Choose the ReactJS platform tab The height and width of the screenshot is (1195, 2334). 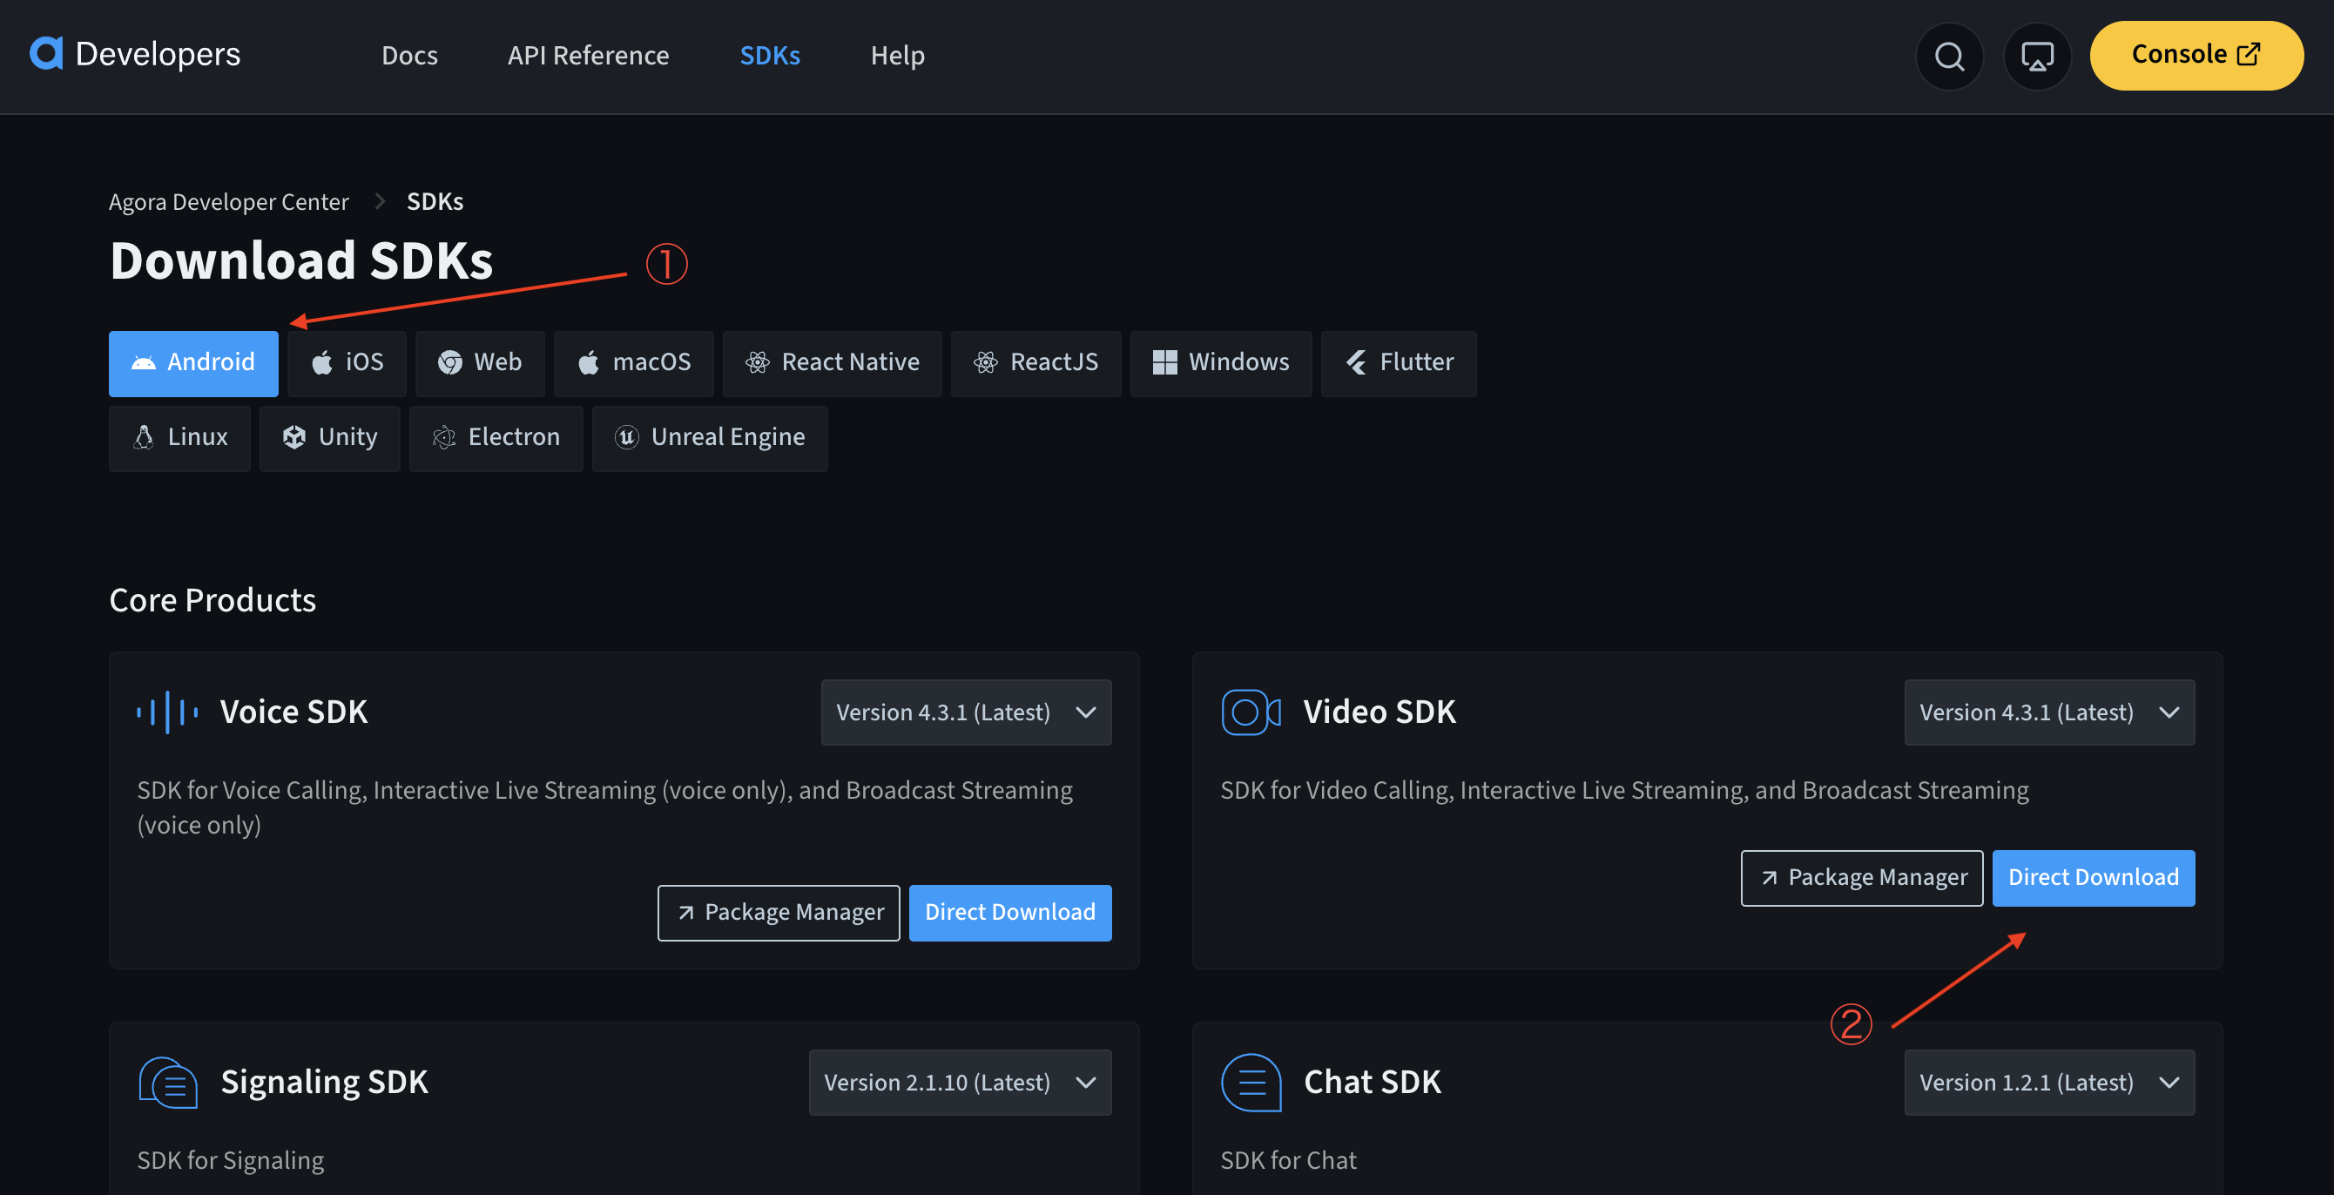click(1035, 362)
